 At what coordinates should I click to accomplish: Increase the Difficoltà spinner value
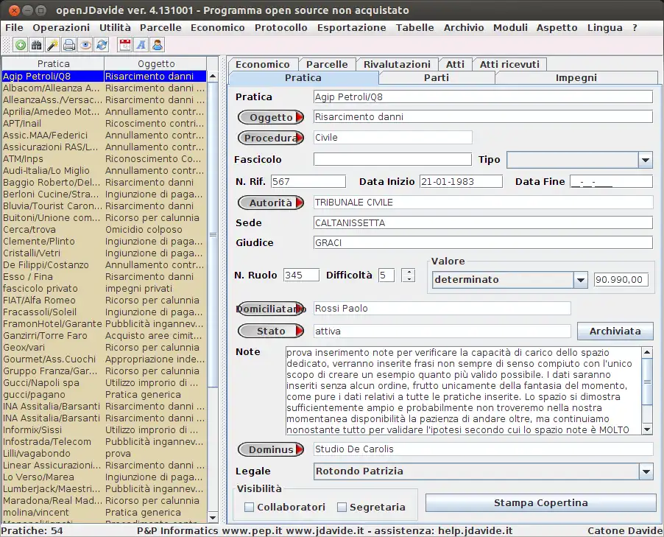(x=409, y=272)
